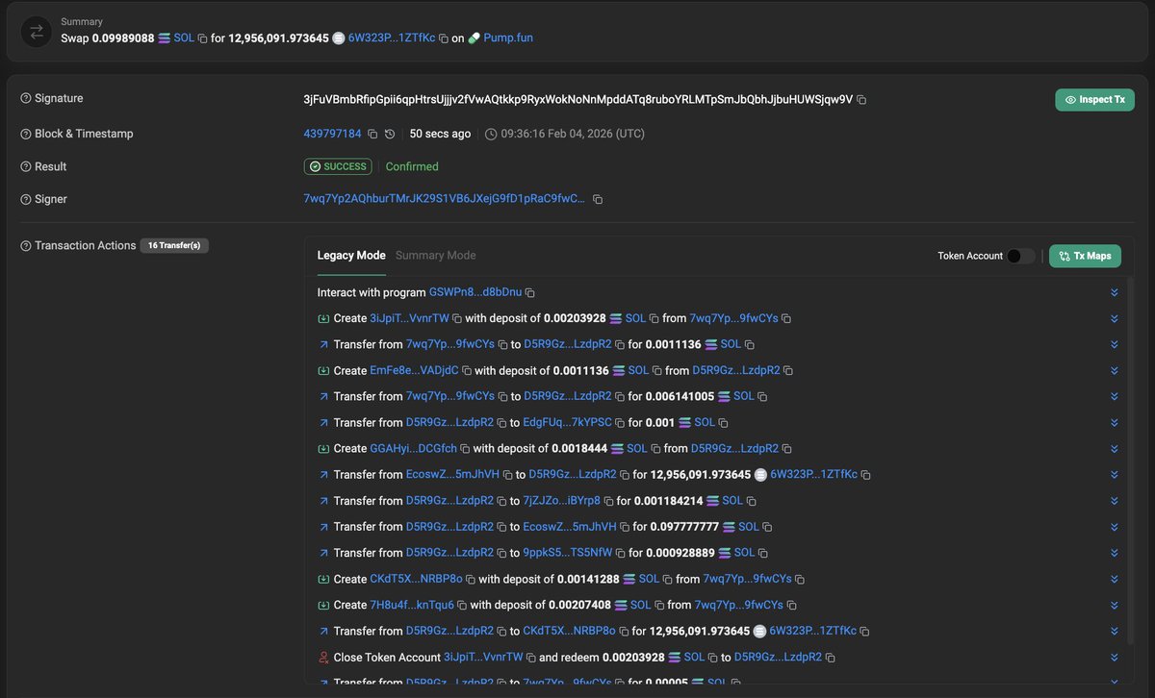Click the SUCCESS status badge
The image size is (1155, 698).
(339, 166)
